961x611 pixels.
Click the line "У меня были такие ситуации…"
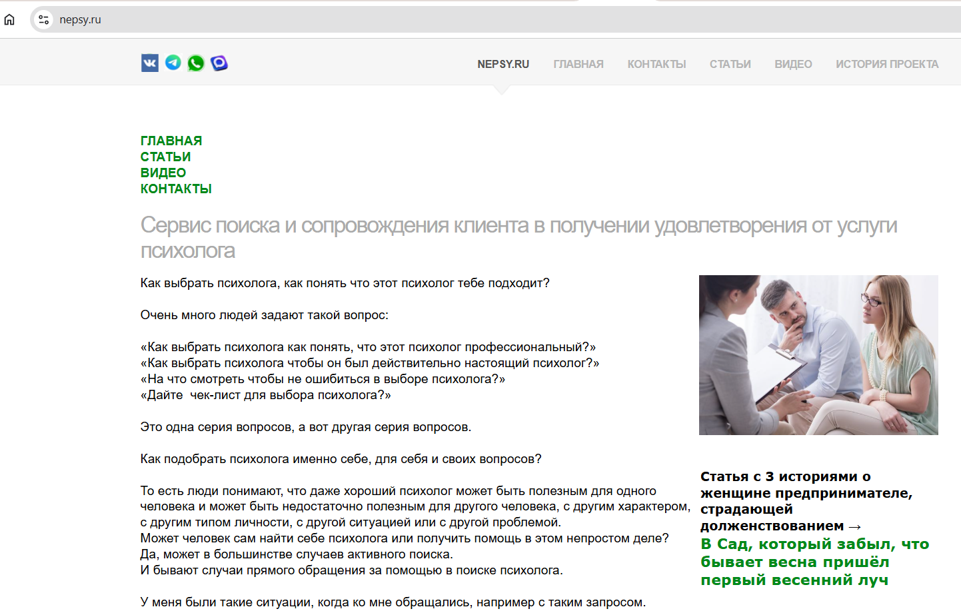(393, 602)
